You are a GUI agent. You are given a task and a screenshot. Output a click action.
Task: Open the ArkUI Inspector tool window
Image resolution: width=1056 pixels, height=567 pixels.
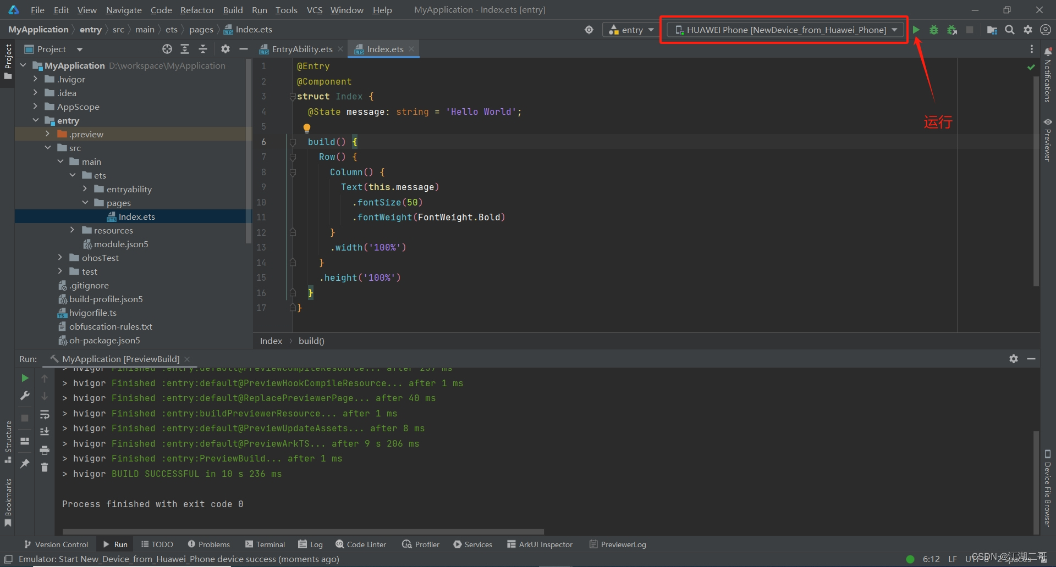click(540, 544)
